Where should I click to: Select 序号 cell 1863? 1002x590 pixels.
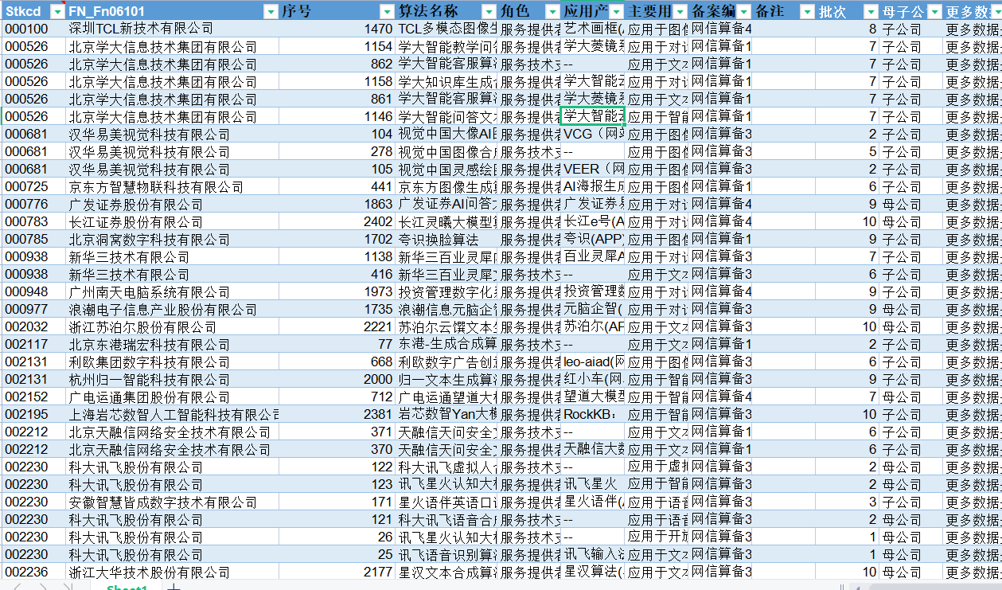pos(337,204)
